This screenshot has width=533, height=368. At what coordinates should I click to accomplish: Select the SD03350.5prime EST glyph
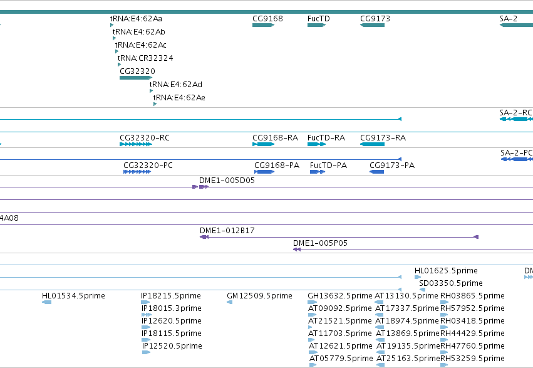pyautogui.click(x=422, y=290)
